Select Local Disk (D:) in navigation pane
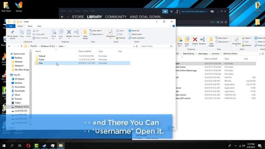The image size is (265, 149). [x=21, y=111]
